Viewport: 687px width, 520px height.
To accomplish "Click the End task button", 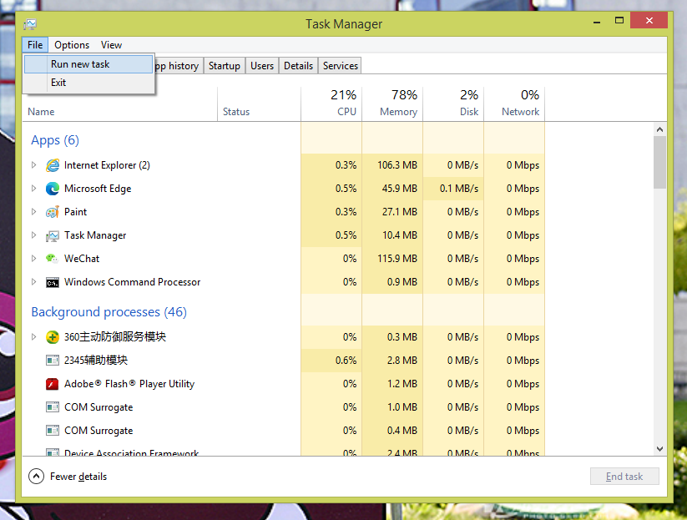I will (x=624, y=477).
